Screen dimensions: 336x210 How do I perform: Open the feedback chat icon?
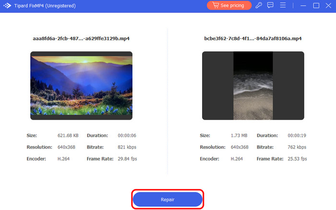tap(270, 5)
